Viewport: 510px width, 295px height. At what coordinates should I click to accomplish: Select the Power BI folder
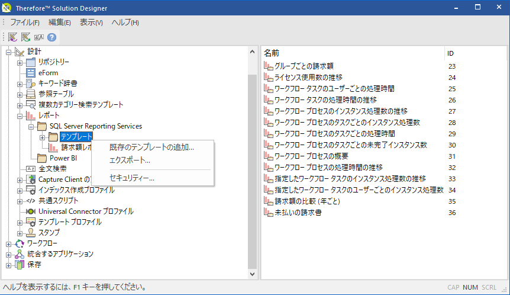click(x=63, y=158)
